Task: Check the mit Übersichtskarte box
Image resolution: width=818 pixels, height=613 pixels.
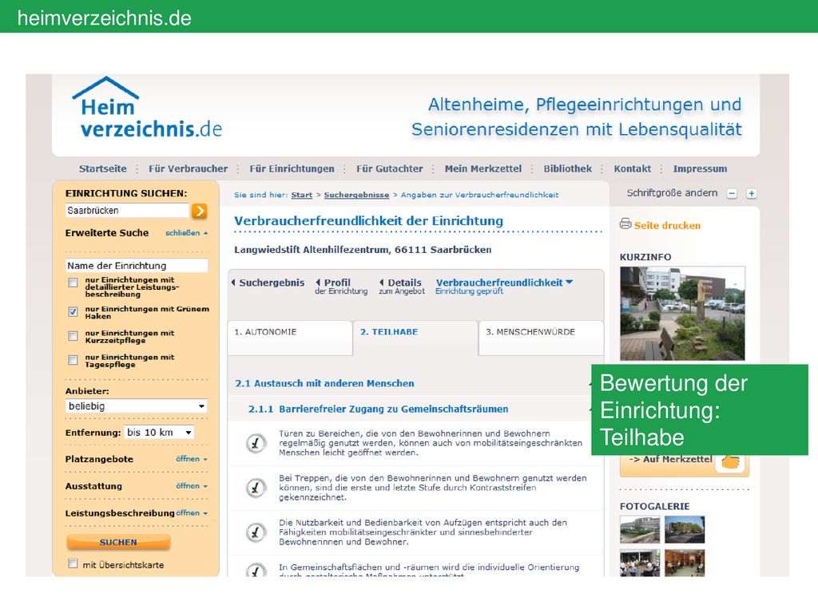Action: tap(73, 564)
